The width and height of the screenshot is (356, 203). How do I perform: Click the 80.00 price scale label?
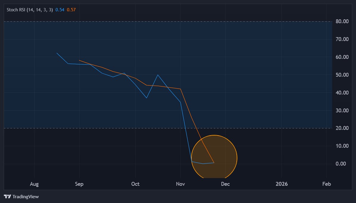(x=342, y=21)
